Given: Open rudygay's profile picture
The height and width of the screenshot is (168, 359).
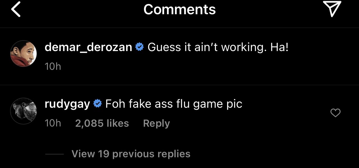Looking at the screenshot, I should (24, 111).
